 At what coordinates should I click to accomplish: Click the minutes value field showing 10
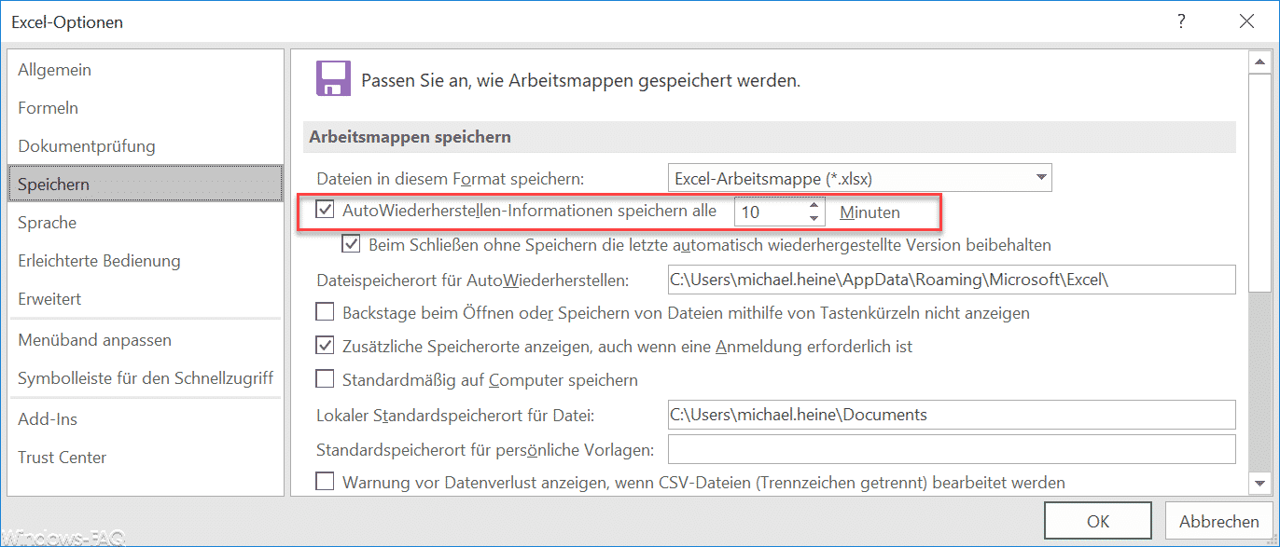tap(771, 212)
